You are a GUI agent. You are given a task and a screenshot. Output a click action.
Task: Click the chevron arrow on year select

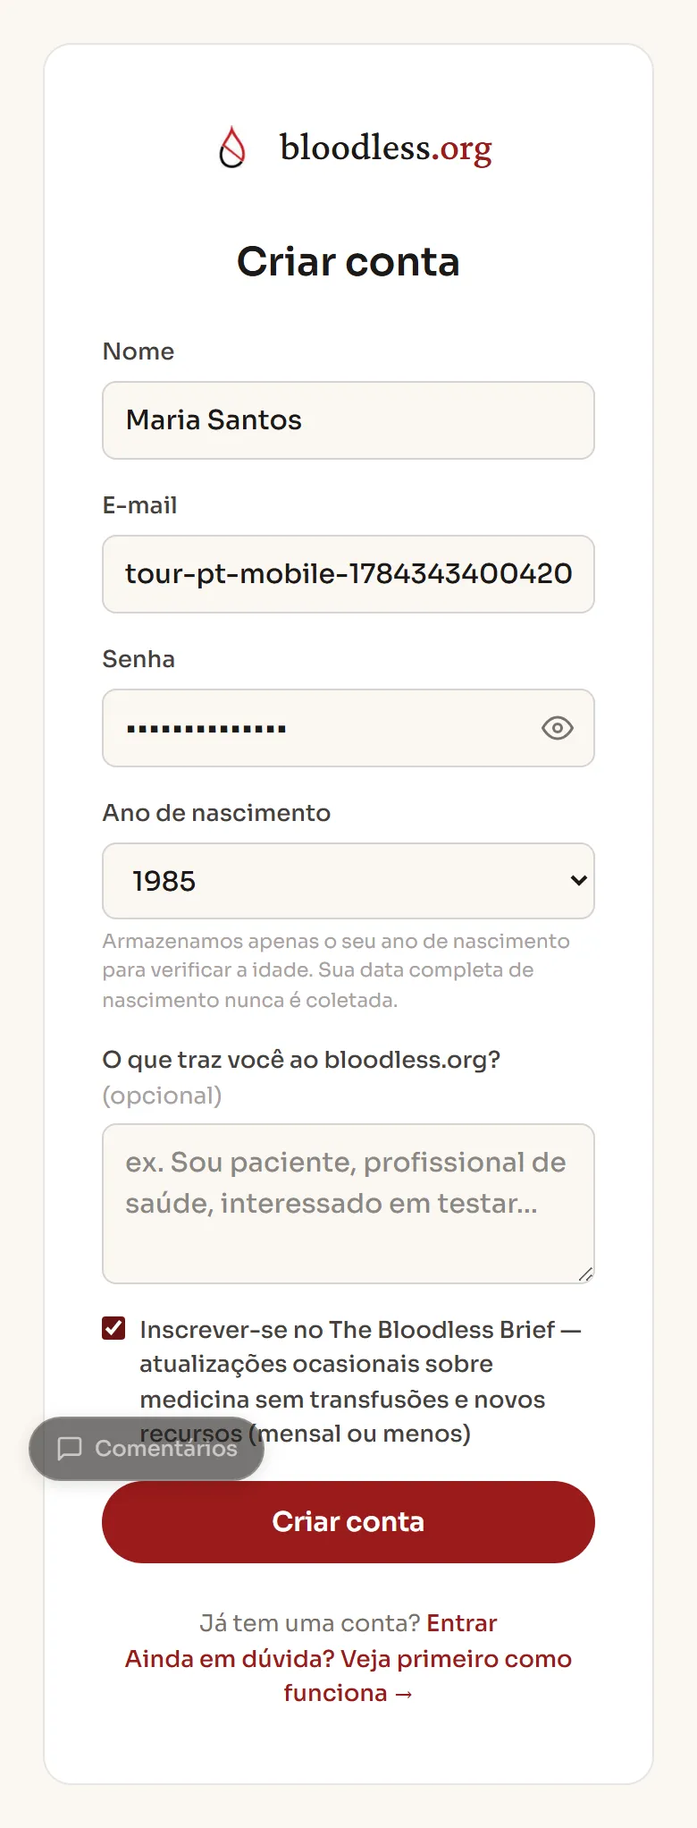578,881
